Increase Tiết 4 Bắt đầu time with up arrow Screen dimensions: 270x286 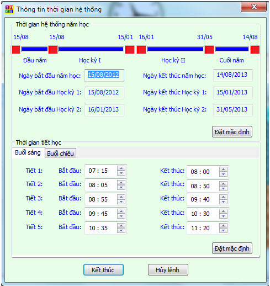[121, 211]
